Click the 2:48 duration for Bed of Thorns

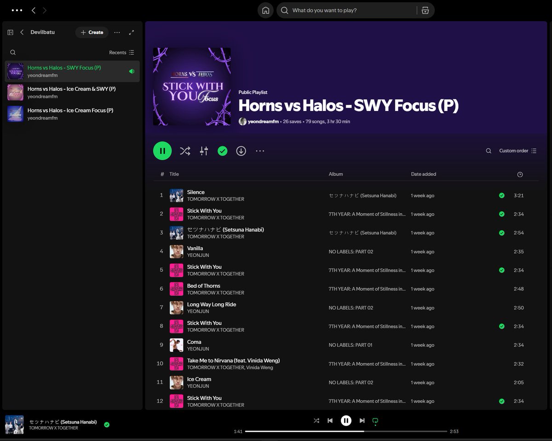tap(518, 289)
